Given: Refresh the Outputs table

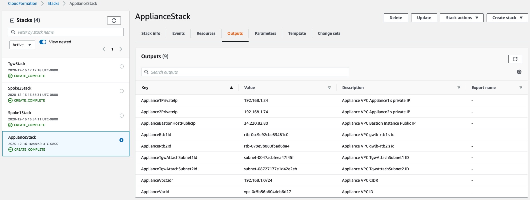Looking at the screenshot, I should point(515,59).
